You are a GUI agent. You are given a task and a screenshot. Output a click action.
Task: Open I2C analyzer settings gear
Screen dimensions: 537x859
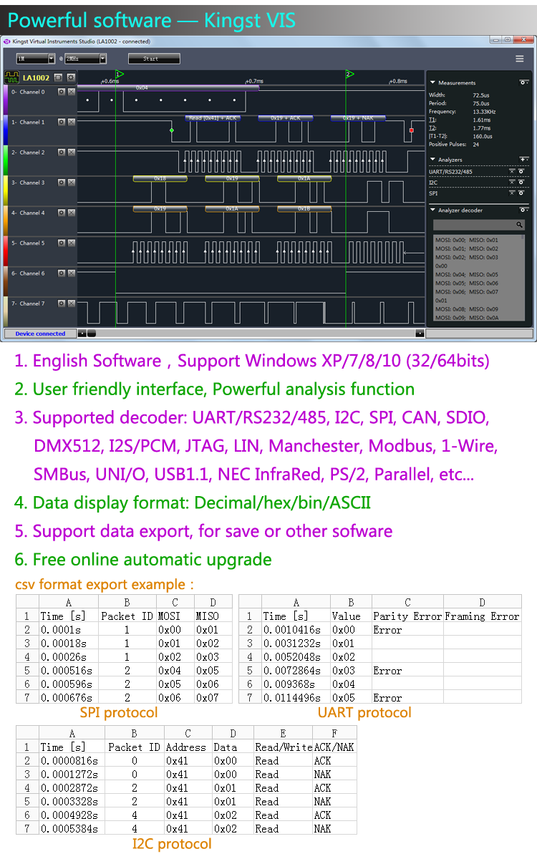(521, 183)
